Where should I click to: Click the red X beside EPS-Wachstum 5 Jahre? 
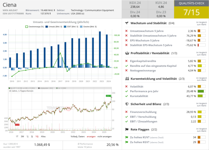click(126, 40)
